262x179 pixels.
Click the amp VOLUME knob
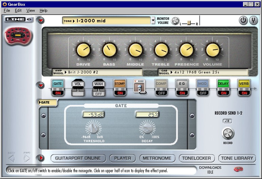[x=213, y=50]
